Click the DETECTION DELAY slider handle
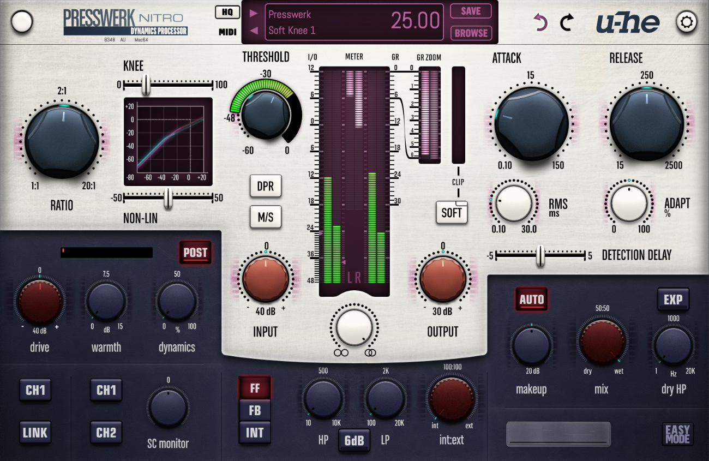 (540, 256)
